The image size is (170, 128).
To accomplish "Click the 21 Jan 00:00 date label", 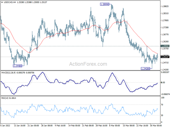I will 33,125.
